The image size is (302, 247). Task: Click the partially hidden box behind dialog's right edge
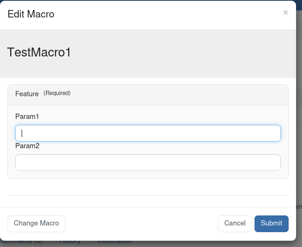point(299,98)
